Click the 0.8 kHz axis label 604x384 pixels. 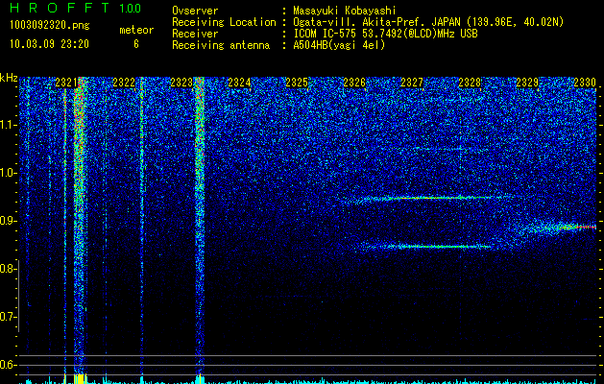coord(8,269)
